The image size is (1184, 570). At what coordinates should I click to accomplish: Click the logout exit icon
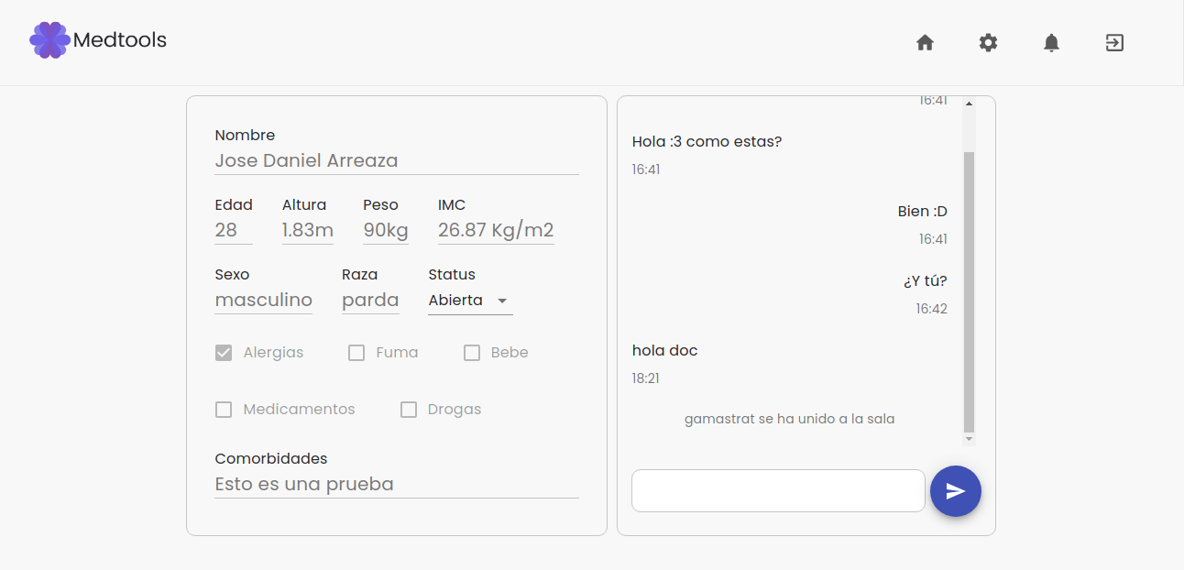pos(1114,42)
